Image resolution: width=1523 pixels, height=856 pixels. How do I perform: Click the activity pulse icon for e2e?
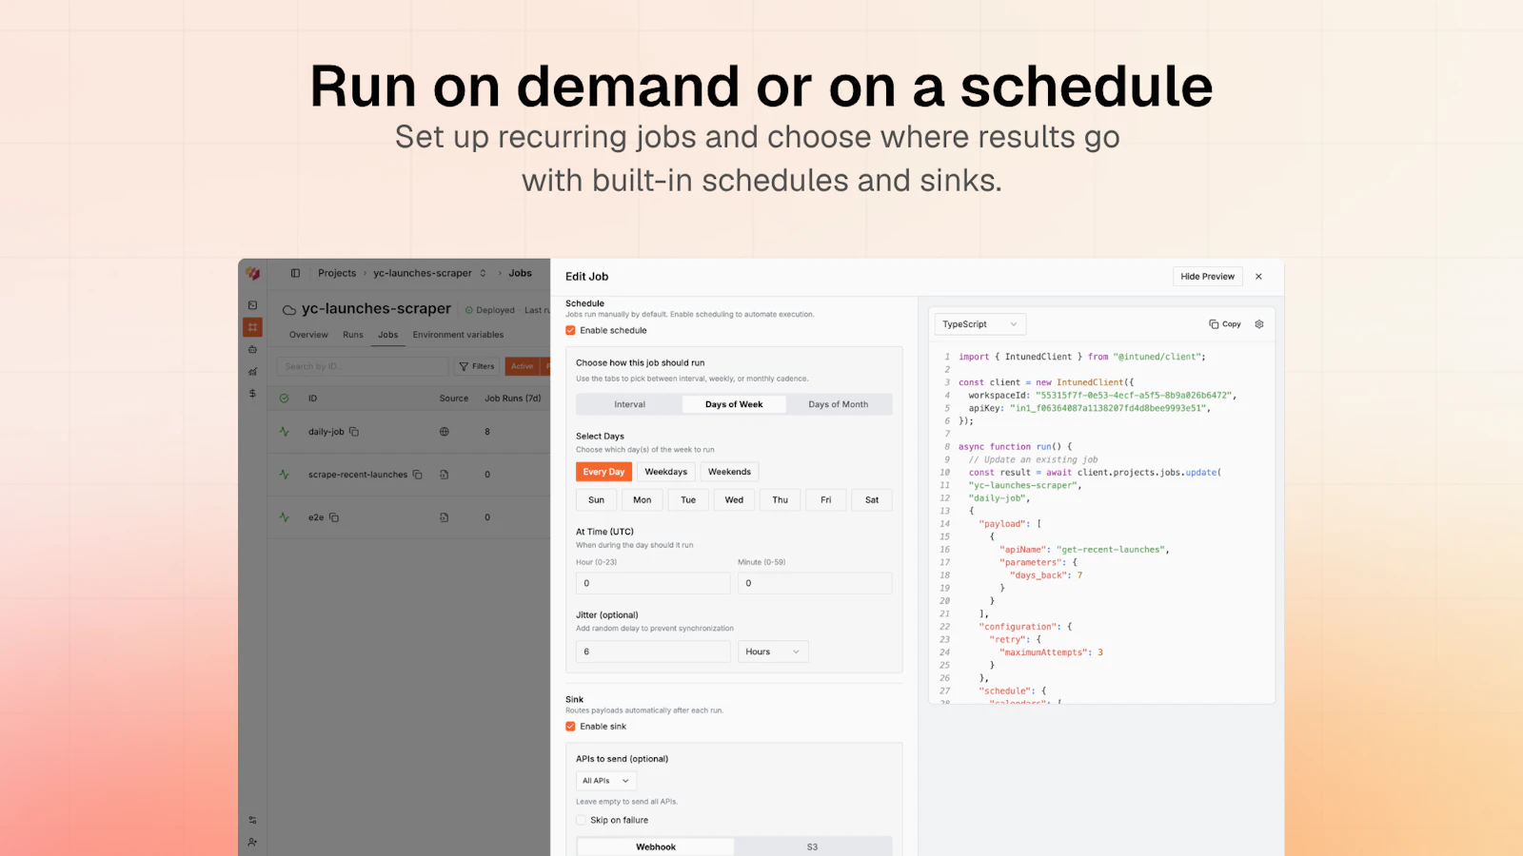point(284,517)
